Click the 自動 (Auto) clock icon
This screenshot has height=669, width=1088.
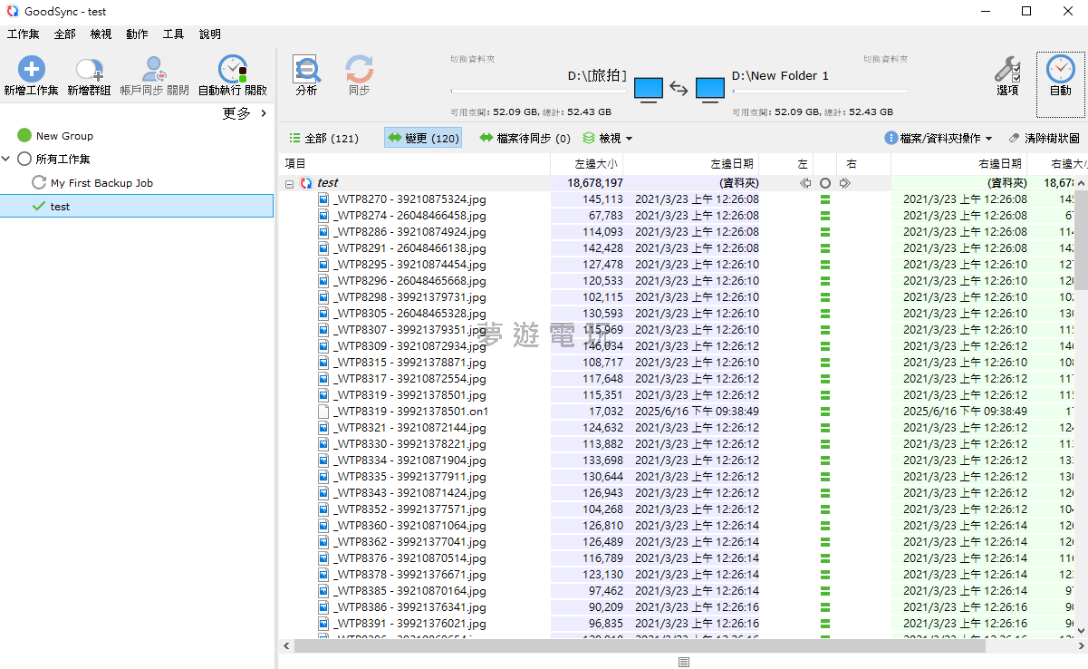coord(1060,70)
